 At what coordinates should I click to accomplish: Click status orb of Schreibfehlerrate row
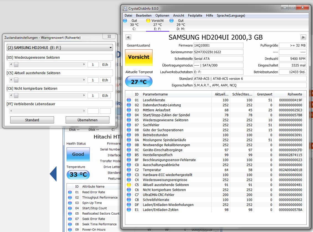pos(129,200)
